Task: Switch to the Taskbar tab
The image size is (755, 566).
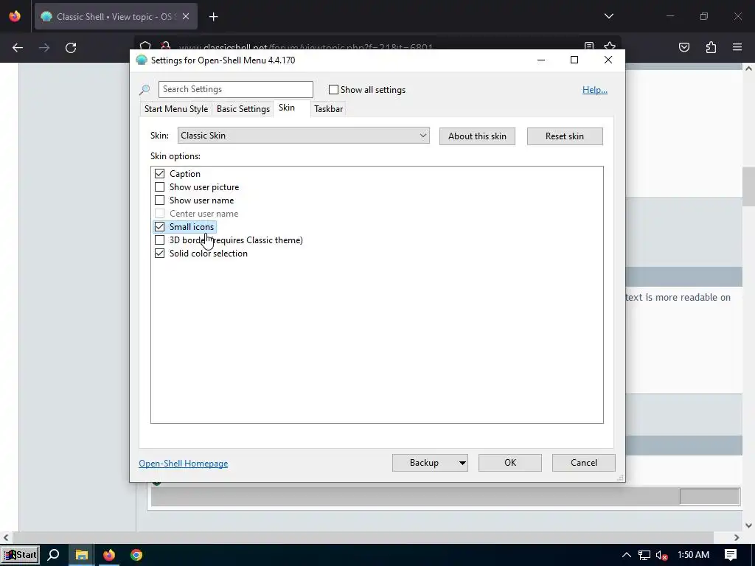Action: pyautogui.click(x=328, y=109)
